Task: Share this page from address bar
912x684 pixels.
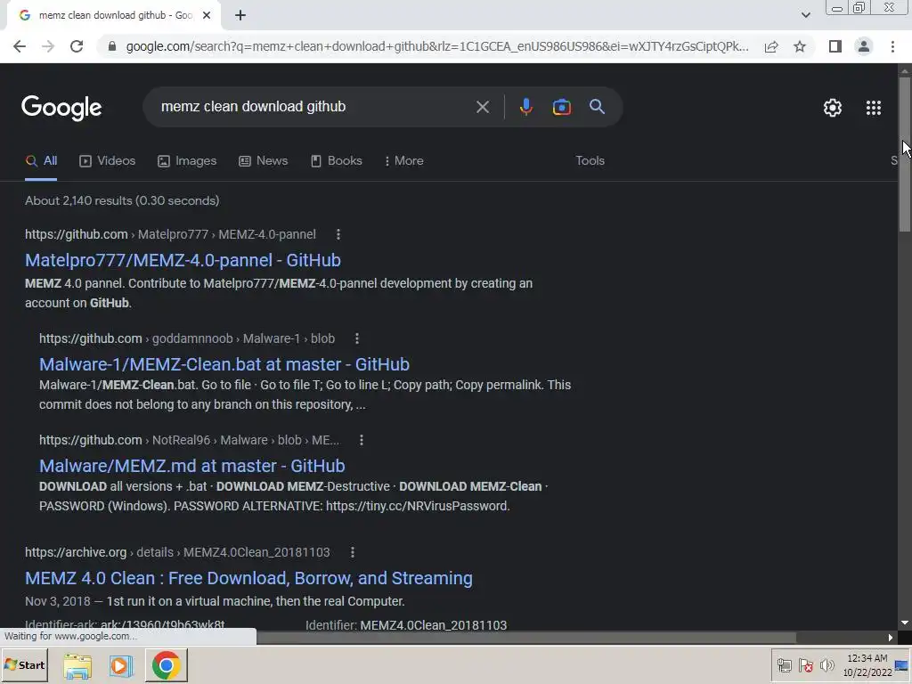Action: click(771, 46)
